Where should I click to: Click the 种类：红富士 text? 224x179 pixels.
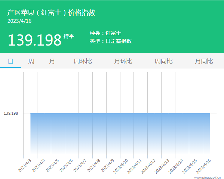[105, 33]
